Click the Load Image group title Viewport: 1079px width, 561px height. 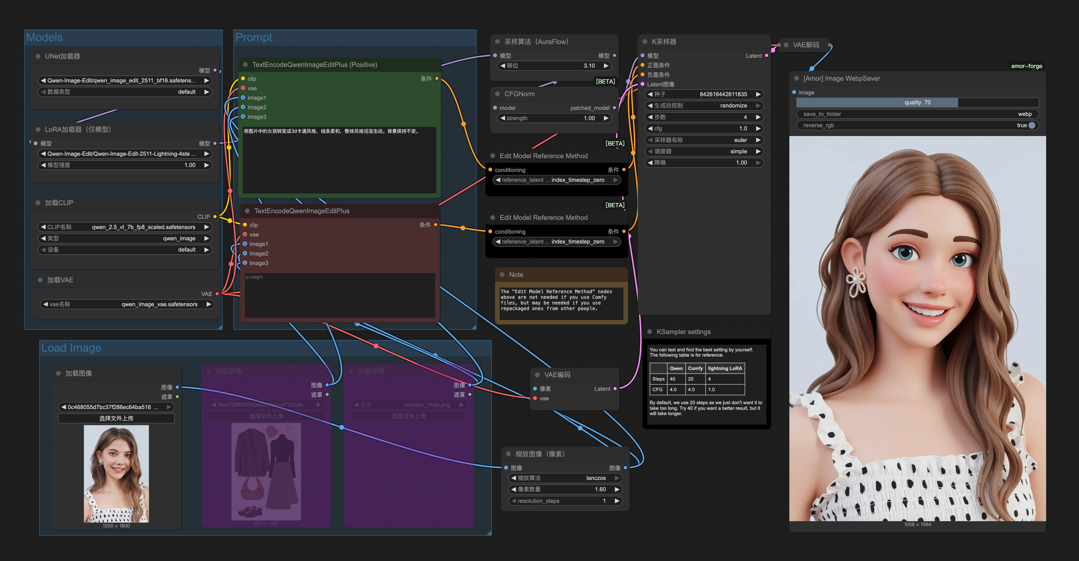point(71,348)
